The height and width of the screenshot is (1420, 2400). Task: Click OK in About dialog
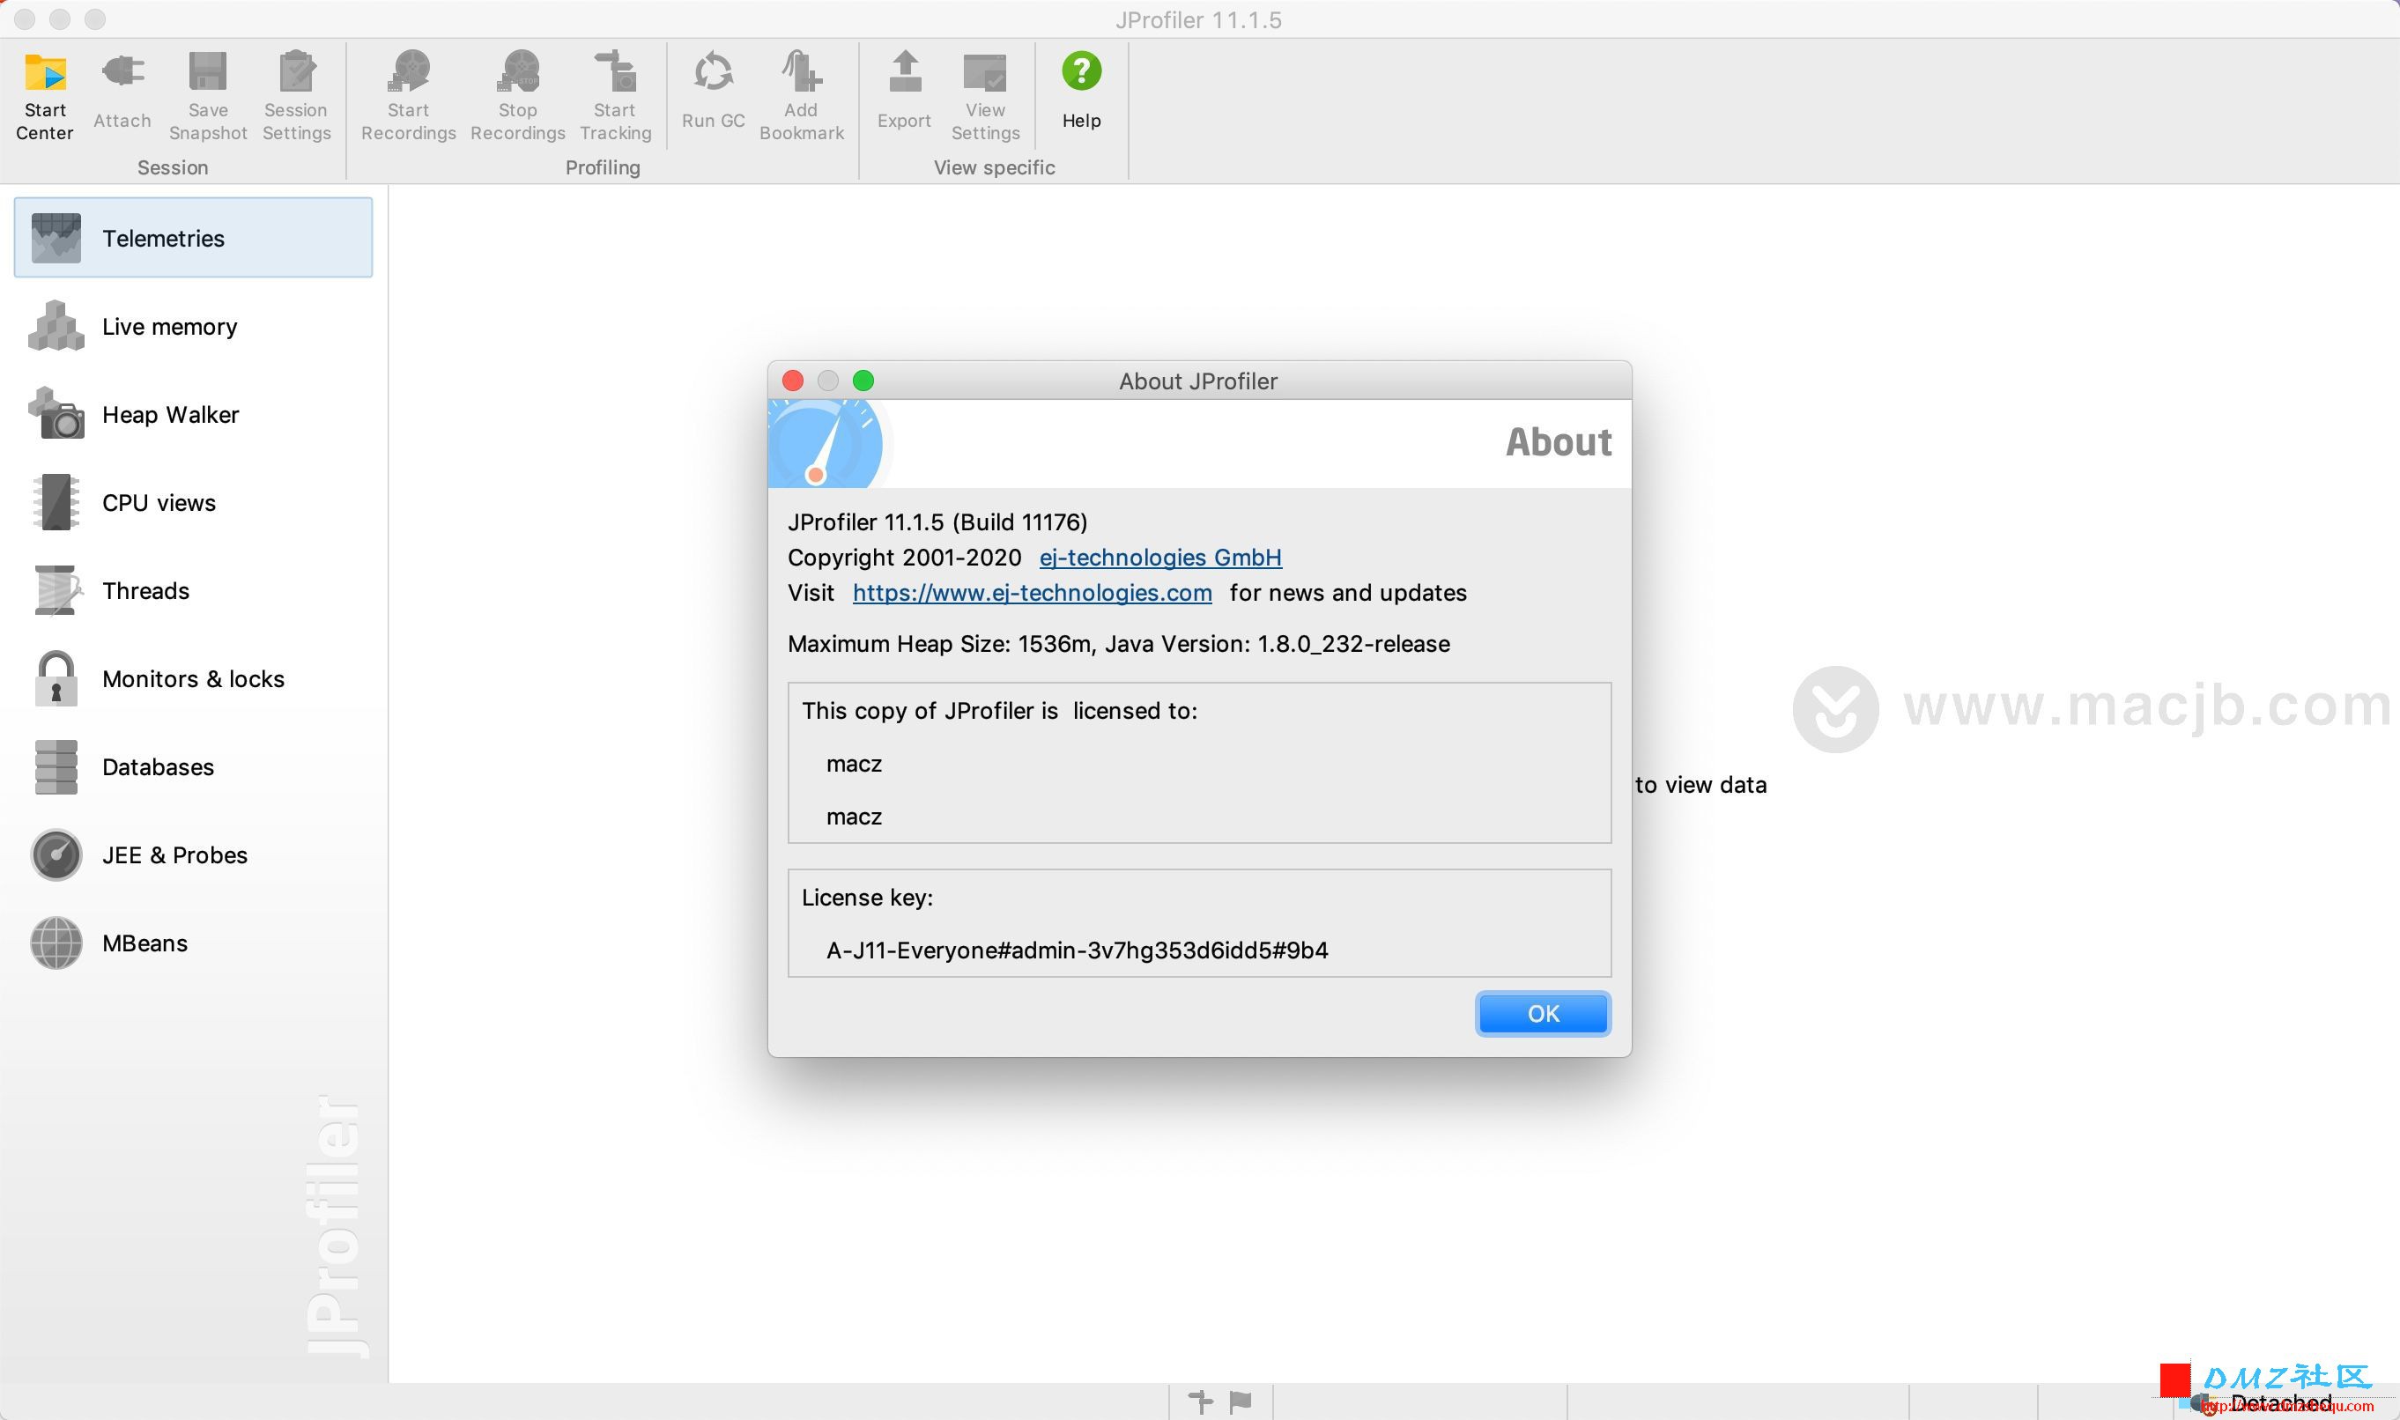point(1543,1013)
